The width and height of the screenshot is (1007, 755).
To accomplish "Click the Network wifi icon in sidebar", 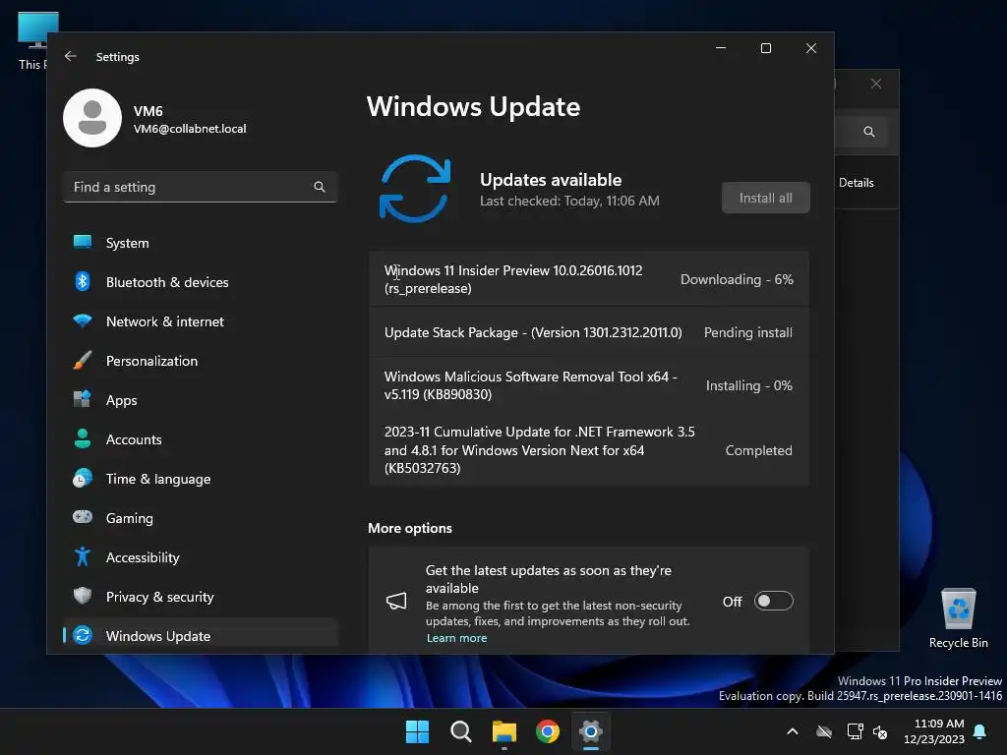I will point(83,320).
